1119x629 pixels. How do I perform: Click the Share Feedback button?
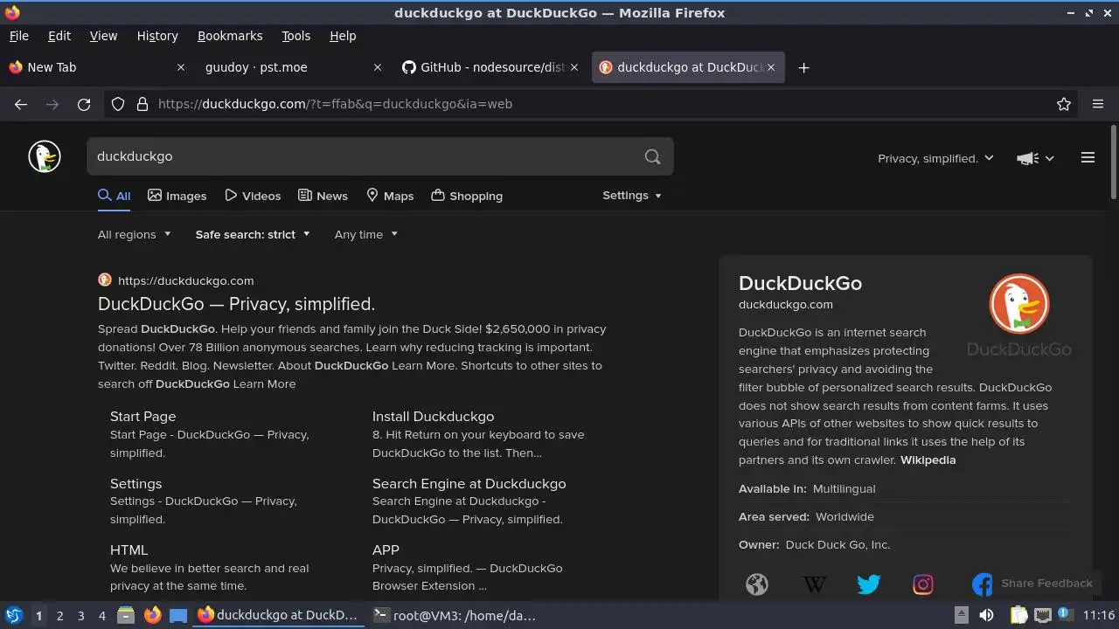1046,584
